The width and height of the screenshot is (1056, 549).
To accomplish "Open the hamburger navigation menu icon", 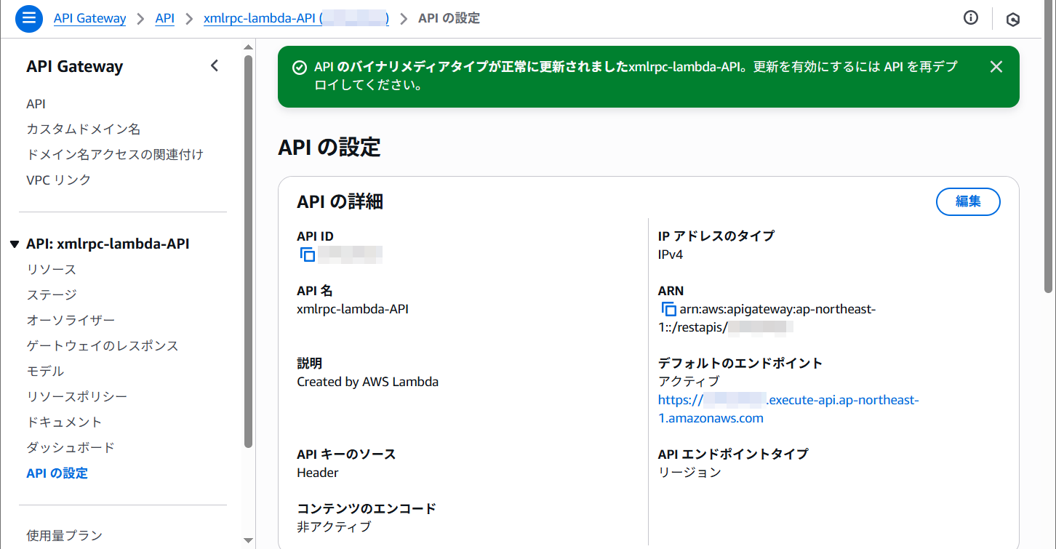I will pyautogui.click(x=29, y=19).
